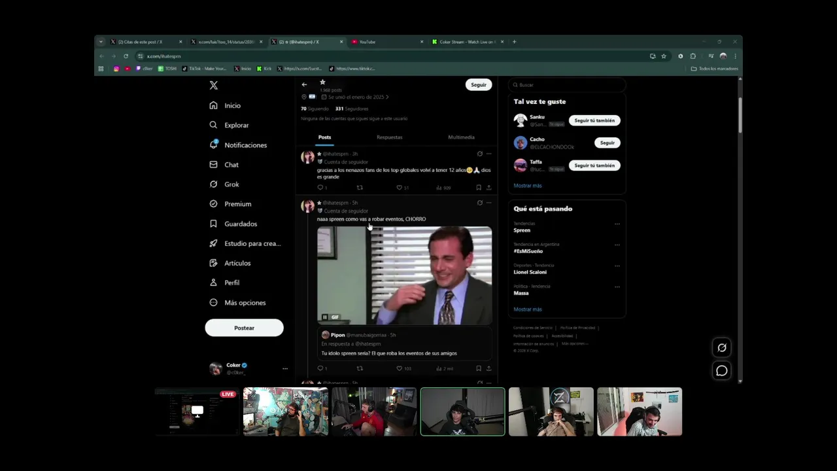
Task: Click the Postear button
Action: click(x=244, y=328)
